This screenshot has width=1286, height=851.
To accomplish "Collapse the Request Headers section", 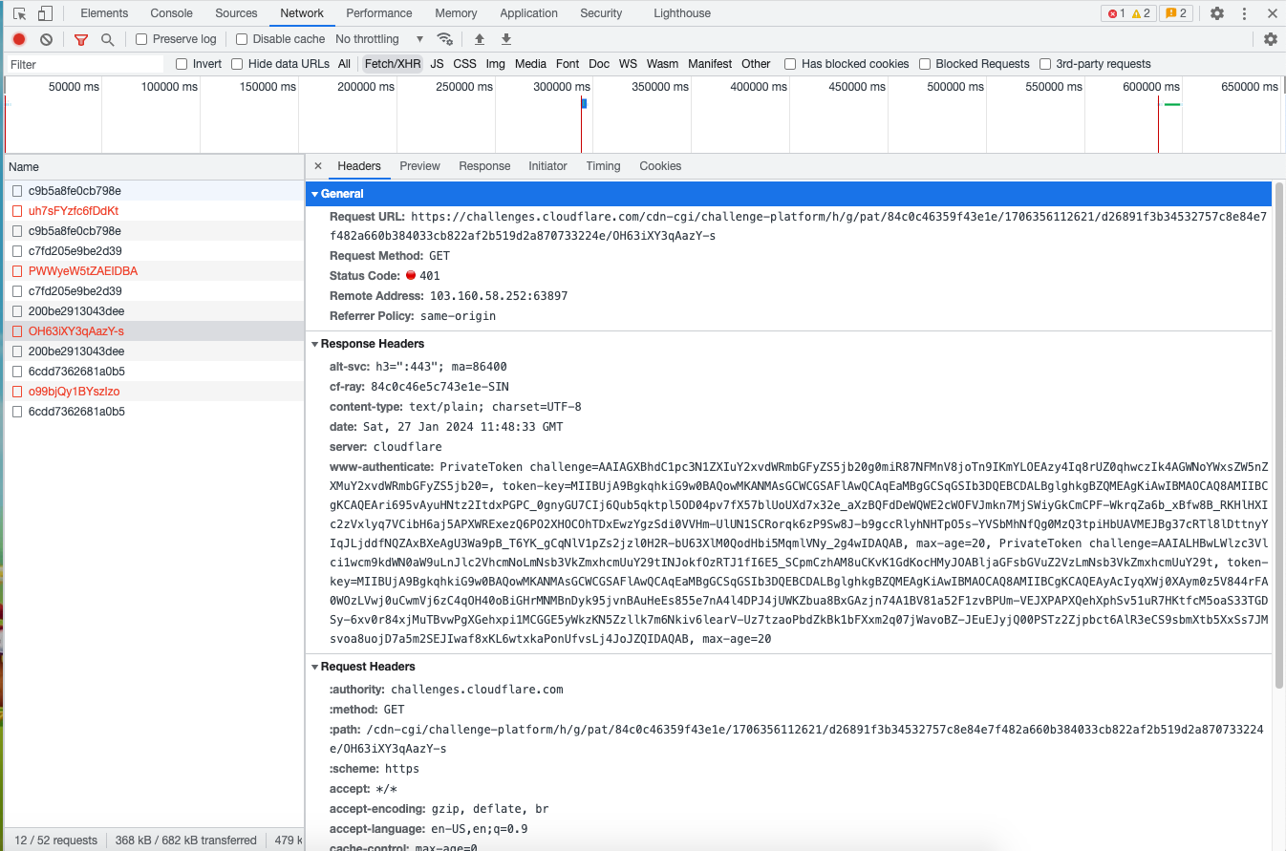I will 314,666.
